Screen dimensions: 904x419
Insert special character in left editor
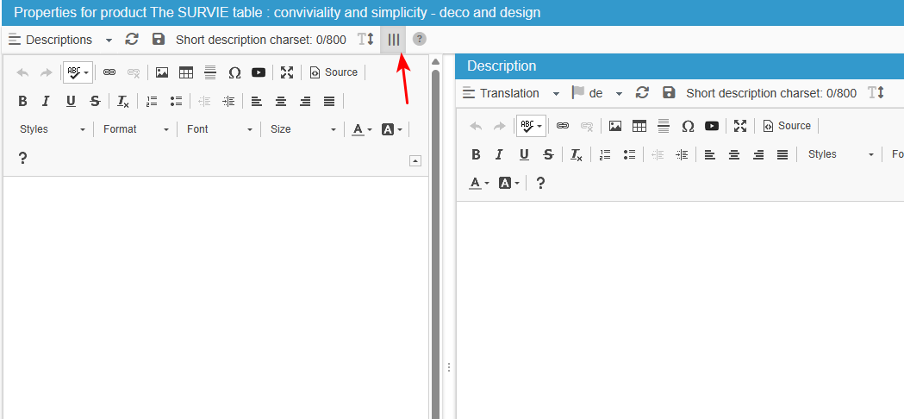coord(234,72)
